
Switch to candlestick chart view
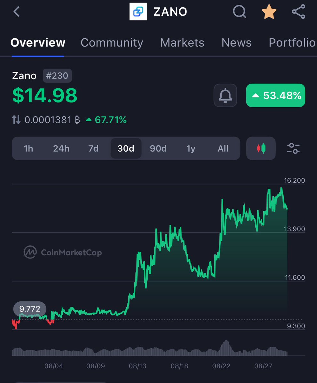[x=261, y=148]
